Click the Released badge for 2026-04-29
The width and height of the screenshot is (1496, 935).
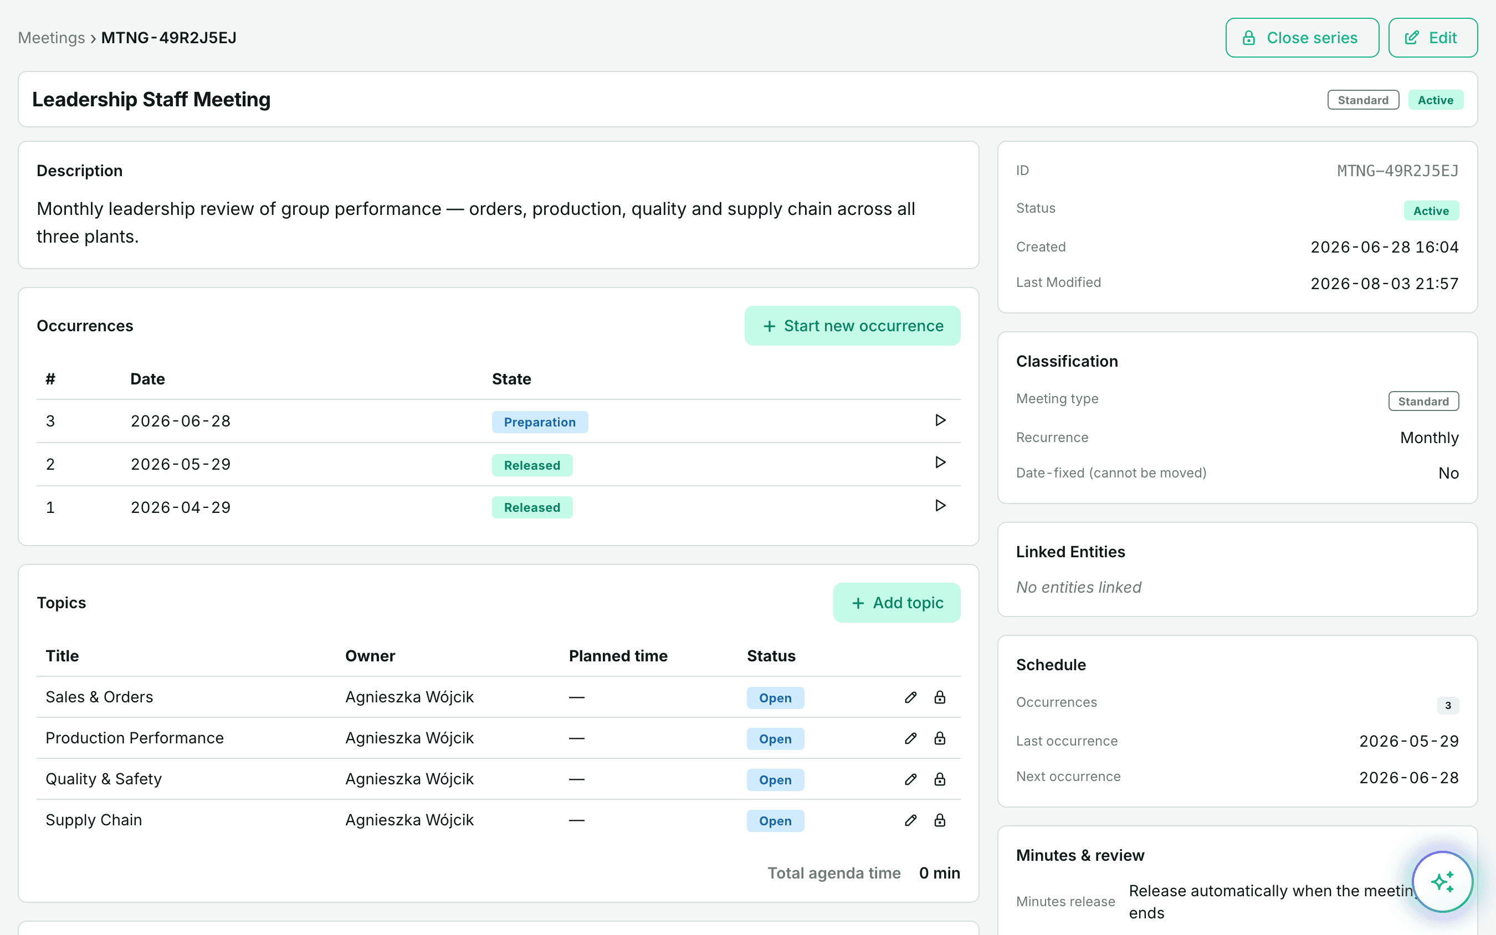coord(532,508)
